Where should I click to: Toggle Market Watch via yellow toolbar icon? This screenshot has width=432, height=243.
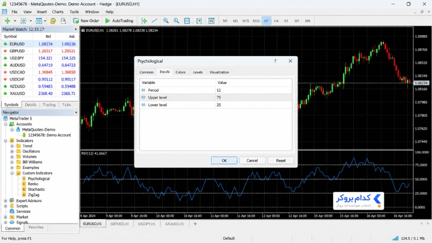coord(53,21)
